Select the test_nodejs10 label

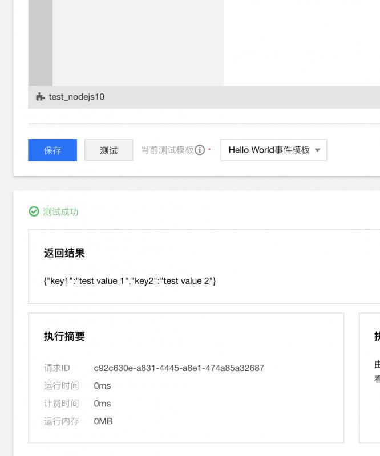(x=76, y=97)
